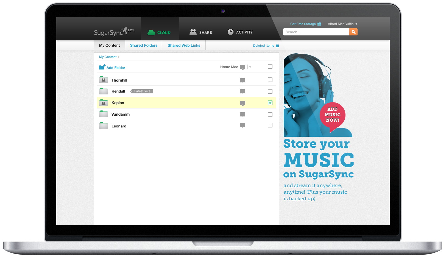
Task: Click the Deleted Items trash icon
Action: coord(277,46)
